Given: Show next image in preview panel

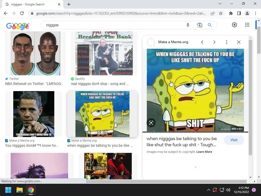Looking at the screenshot, I should click(x=214, y=42).
